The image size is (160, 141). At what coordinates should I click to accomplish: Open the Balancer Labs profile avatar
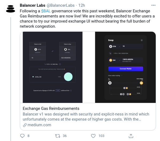pos(10,9)
